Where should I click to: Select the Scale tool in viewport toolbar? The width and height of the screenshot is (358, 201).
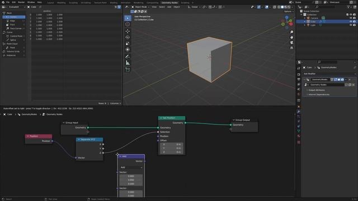pos(128,44)
